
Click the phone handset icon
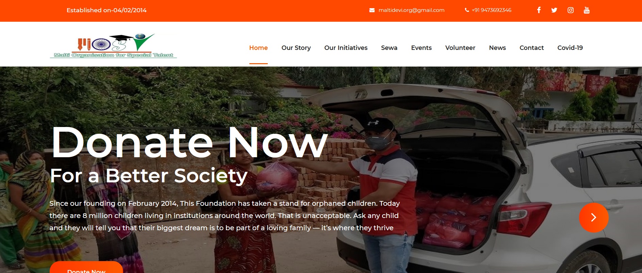point(467,10)
